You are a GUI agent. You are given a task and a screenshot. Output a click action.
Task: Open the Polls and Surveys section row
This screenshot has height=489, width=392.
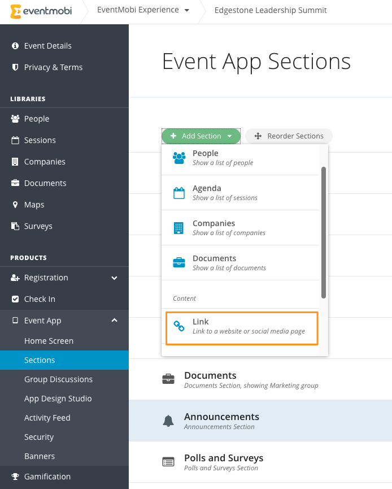pyautogui.click(x=260, y=462)
